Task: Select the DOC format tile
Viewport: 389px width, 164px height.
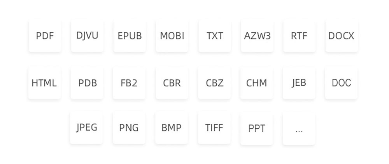Action: point(342,83)
